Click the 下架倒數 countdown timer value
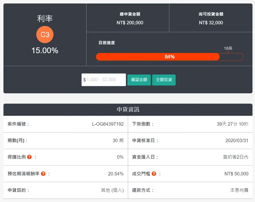Screen dimensions: 255x202 pyautogui.click(x=232, y=124)
